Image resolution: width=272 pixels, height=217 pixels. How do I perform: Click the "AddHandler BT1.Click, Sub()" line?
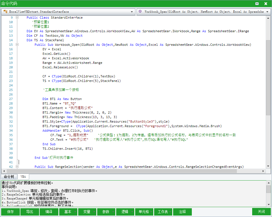68,131
